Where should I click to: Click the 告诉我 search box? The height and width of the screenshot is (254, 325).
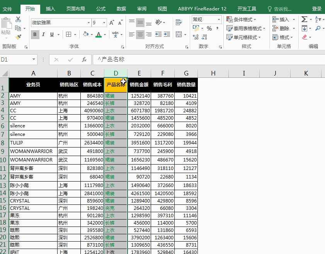click(280, 9)
